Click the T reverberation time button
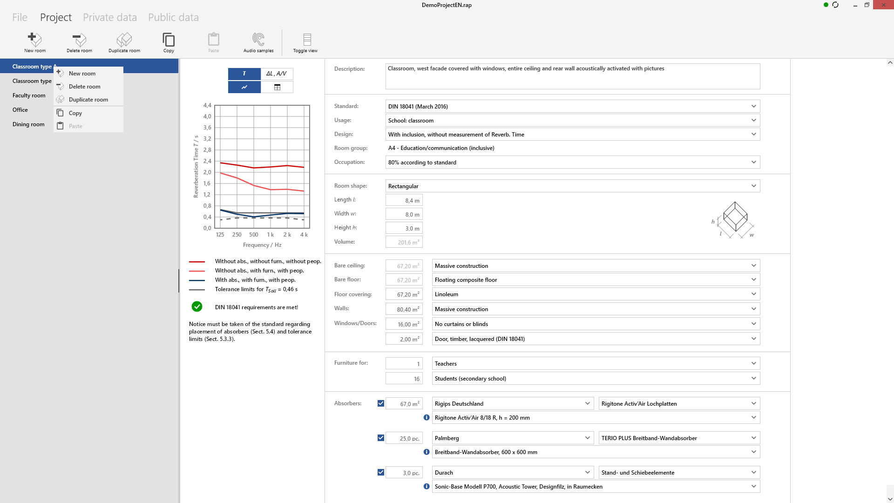This screenshot has height=503, width=894. click(x=244, y=74)
